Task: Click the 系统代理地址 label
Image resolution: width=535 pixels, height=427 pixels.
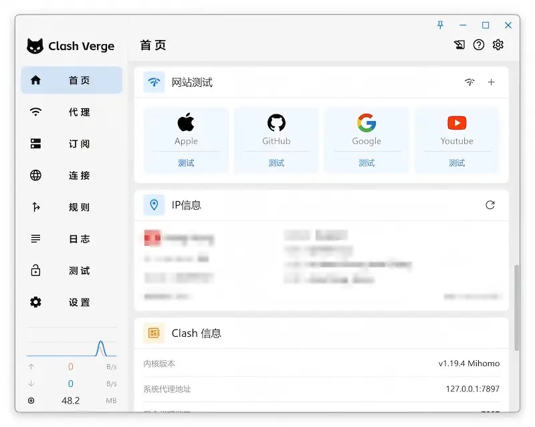Action: pos(167,389)
